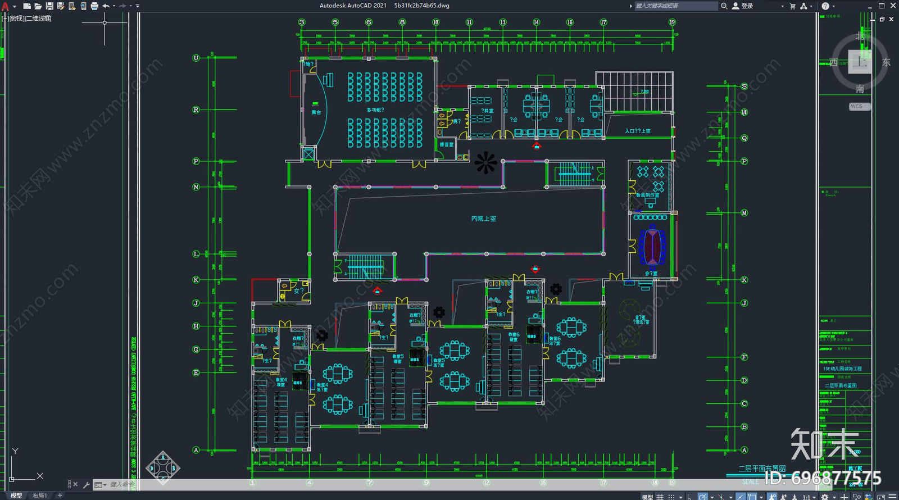Viewport: 899px width, 500px height.
Task: Click the [-] viewport controls label
Action: tap(5, 19)
